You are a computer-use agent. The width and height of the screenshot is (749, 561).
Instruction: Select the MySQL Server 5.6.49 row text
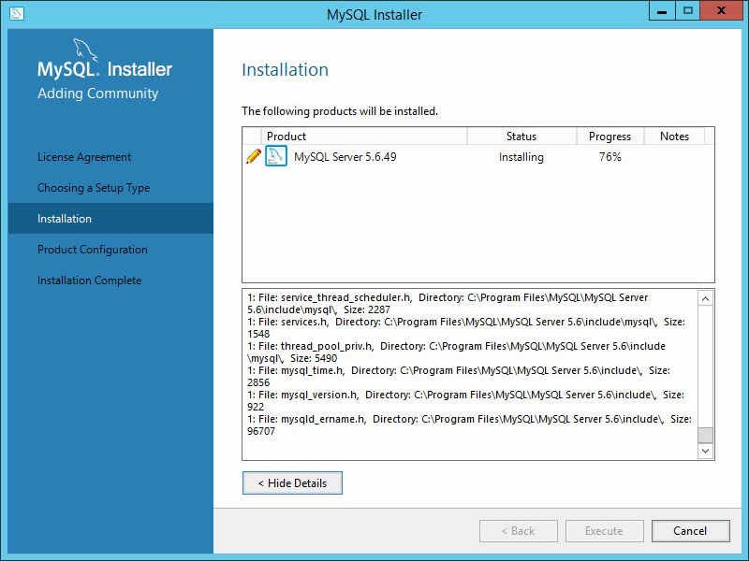click(345, 157)
